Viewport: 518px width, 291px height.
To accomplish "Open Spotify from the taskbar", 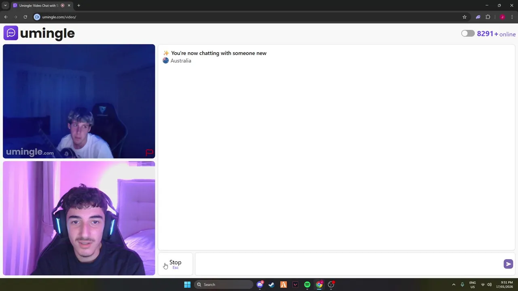I will coord(307,285).
